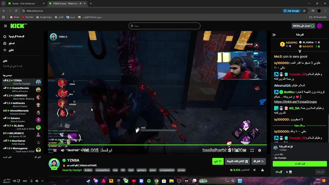
Task: Enter fullscreen video mode
Action: point(252,151)
